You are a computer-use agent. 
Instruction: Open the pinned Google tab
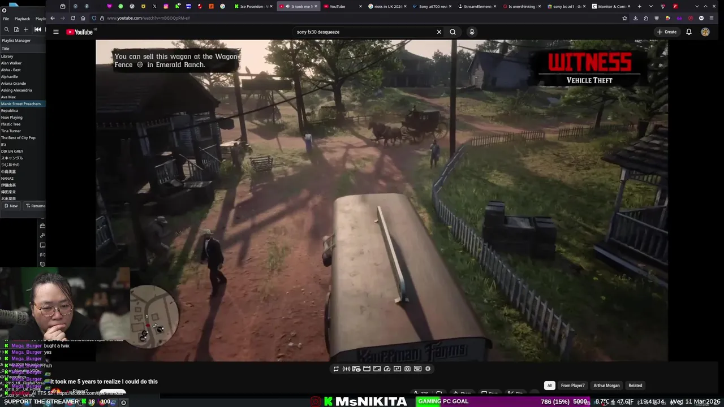tap(222, 6)
